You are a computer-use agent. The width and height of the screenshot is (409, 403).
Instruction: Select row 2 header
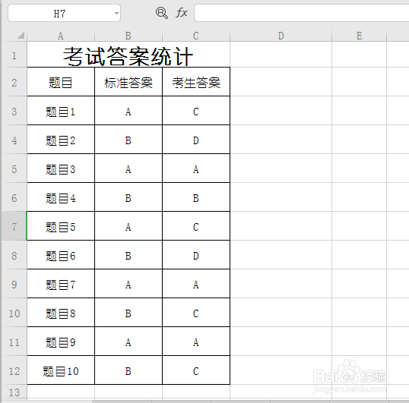14,83
